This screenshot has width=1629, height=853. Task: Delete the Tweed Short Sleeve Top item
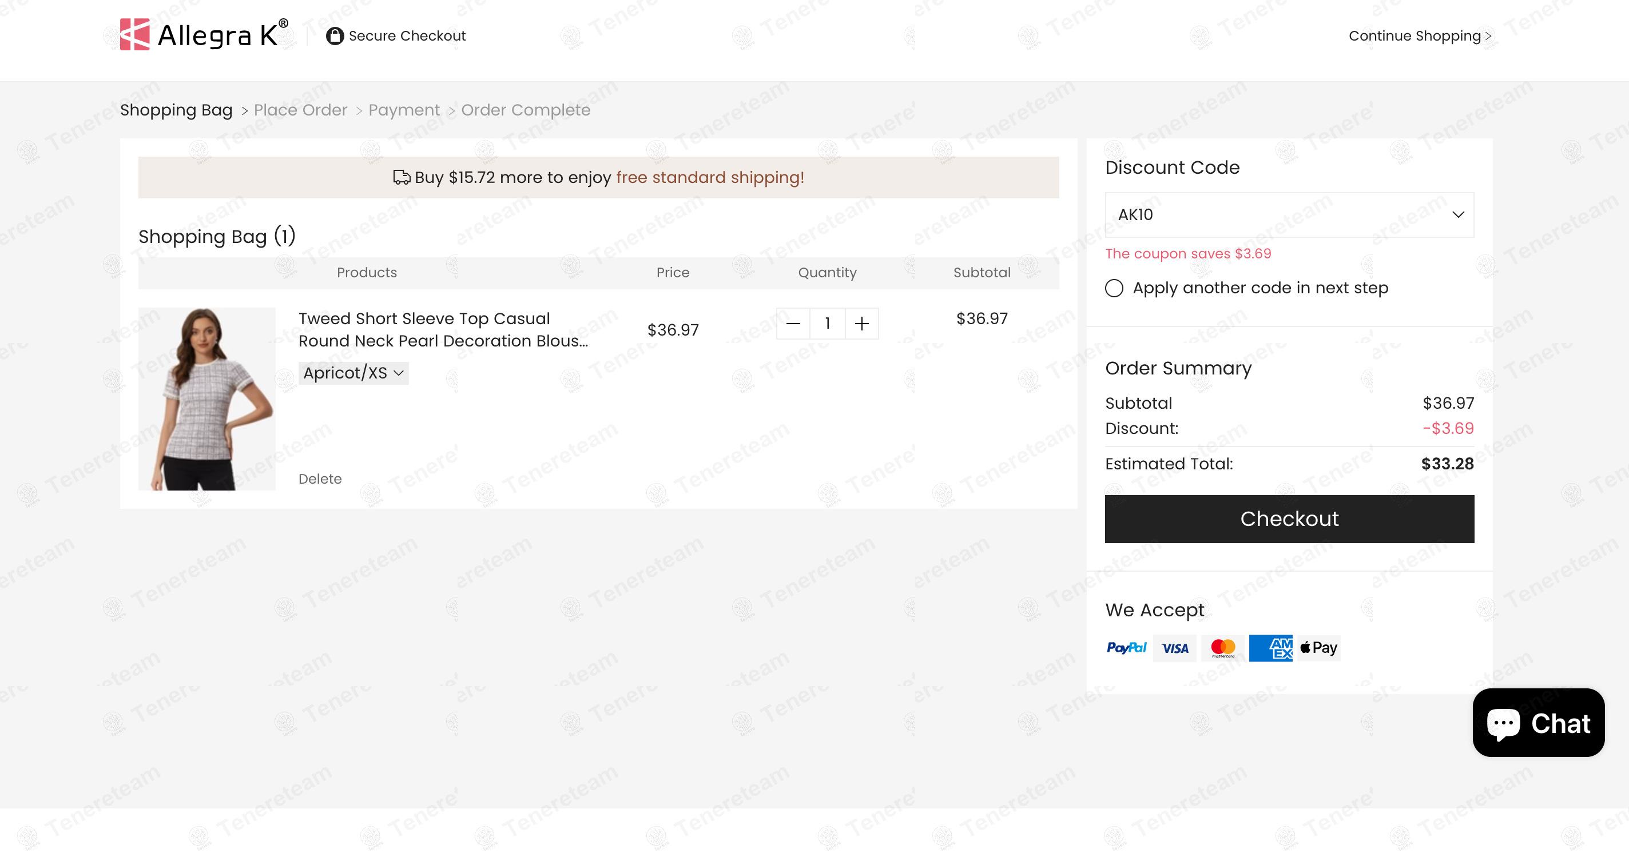pyautogui.click(x=320, y=479)
